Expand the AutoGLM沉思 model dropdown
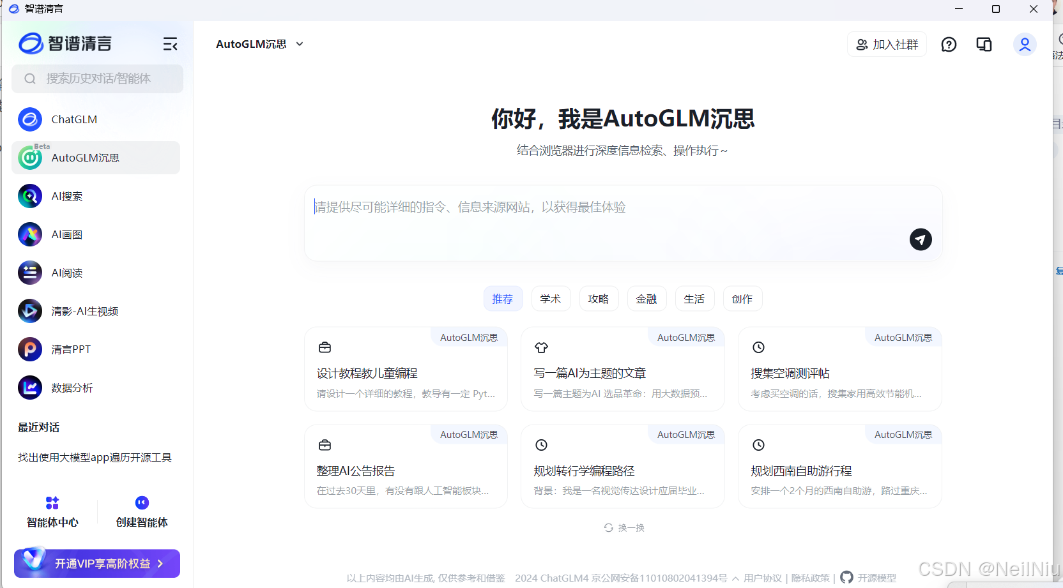The image size is (1063, 588). (260, 44)
